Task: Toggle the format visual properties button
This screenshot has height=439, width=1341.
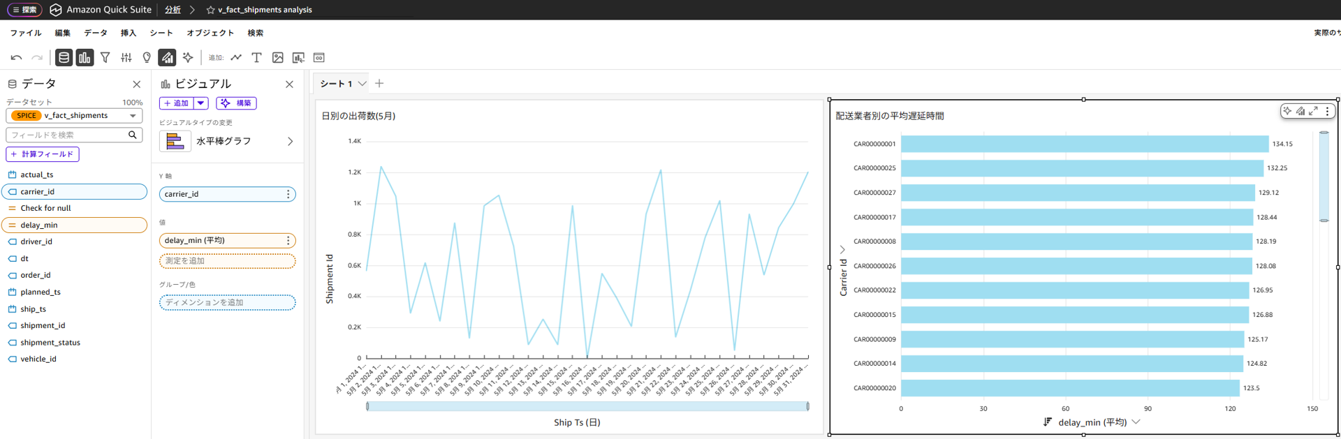Action: click(167, 58)
